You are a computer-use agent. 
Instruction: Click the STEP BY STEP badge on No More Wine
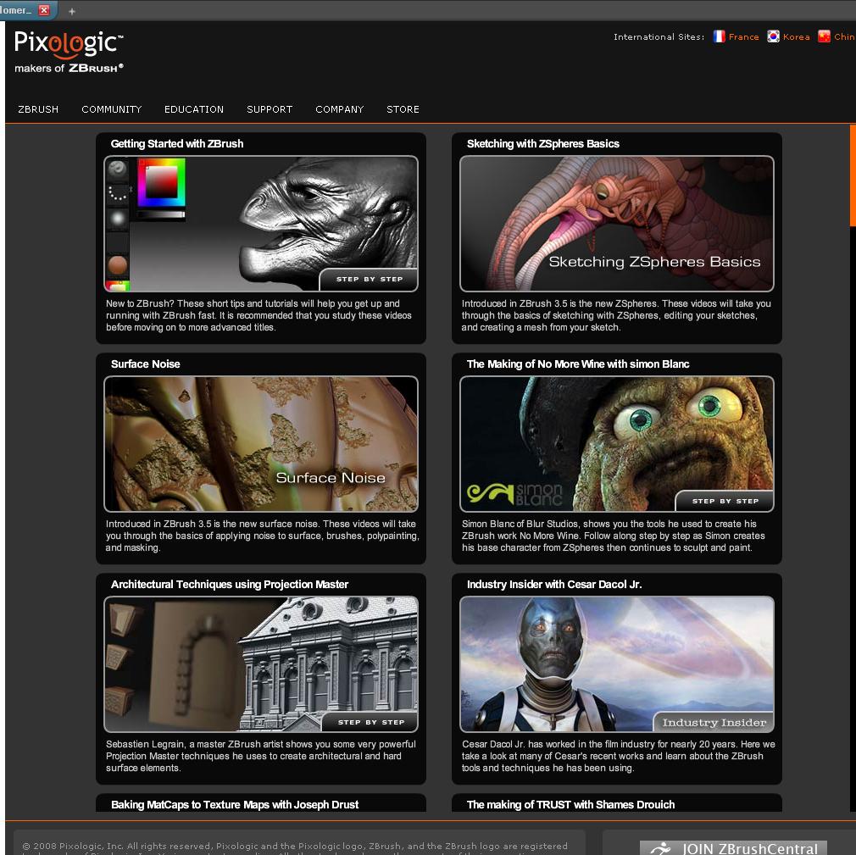pos(725,501)
